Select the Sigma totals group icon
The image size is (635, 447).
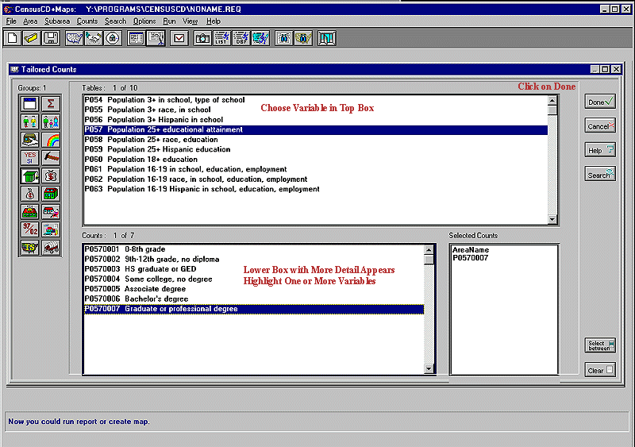(x=50, y=103)
